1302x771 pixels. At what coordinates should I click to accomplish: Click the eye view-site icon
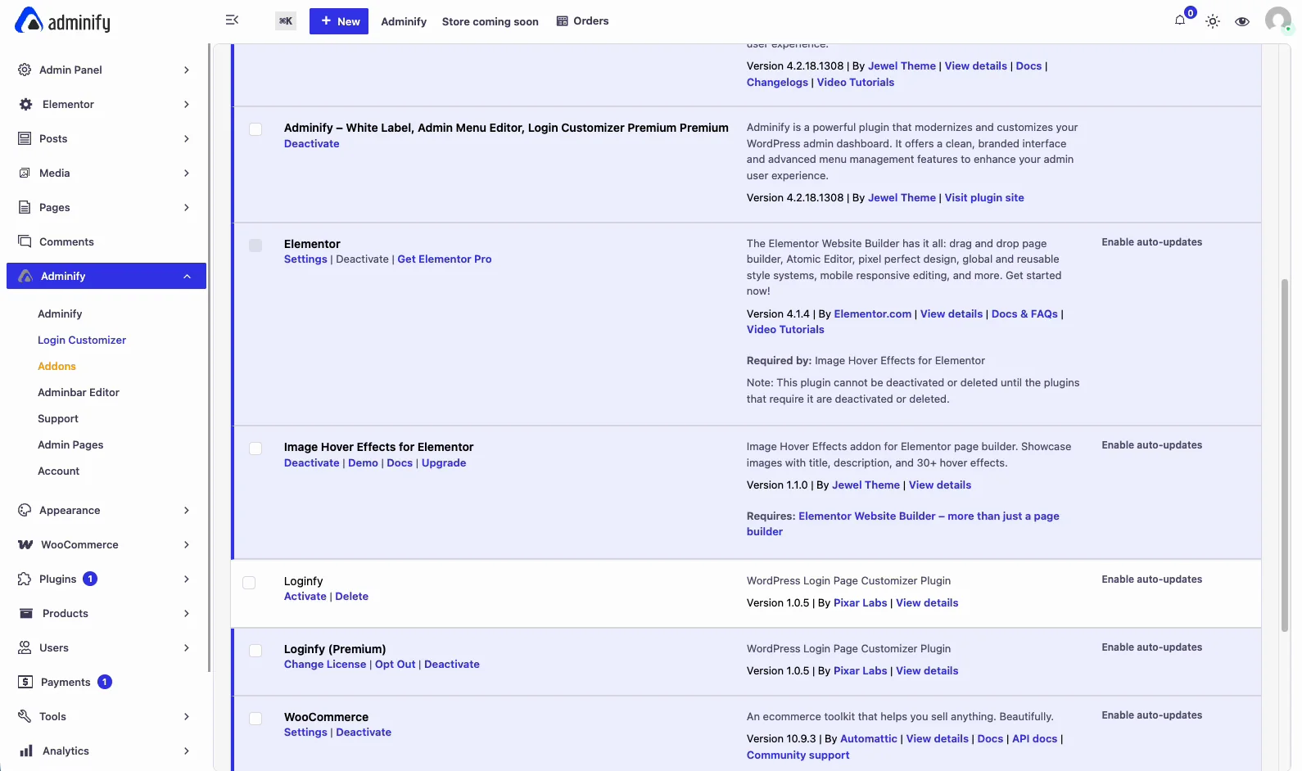[x=1242, y=21]
